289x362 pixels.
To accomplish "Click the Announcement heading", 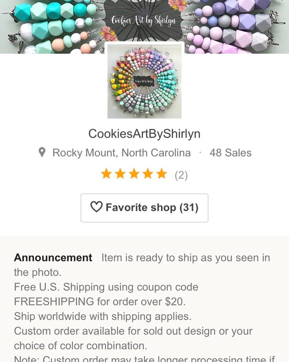I will click(53, 258).
